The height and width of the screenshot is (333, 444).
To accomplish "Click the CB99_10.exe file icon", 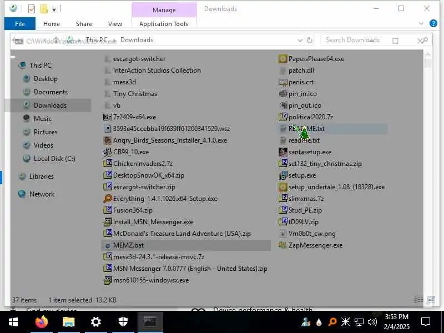I will [x=107, y=152].
